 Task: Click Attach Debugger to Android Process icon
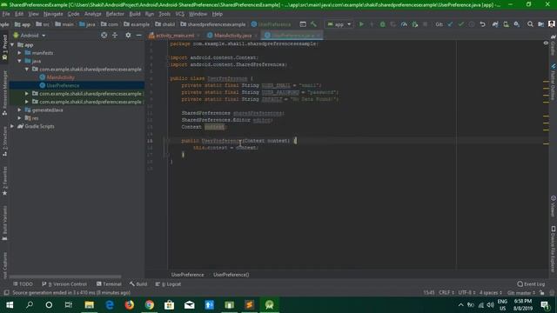(x=414, y=24)
